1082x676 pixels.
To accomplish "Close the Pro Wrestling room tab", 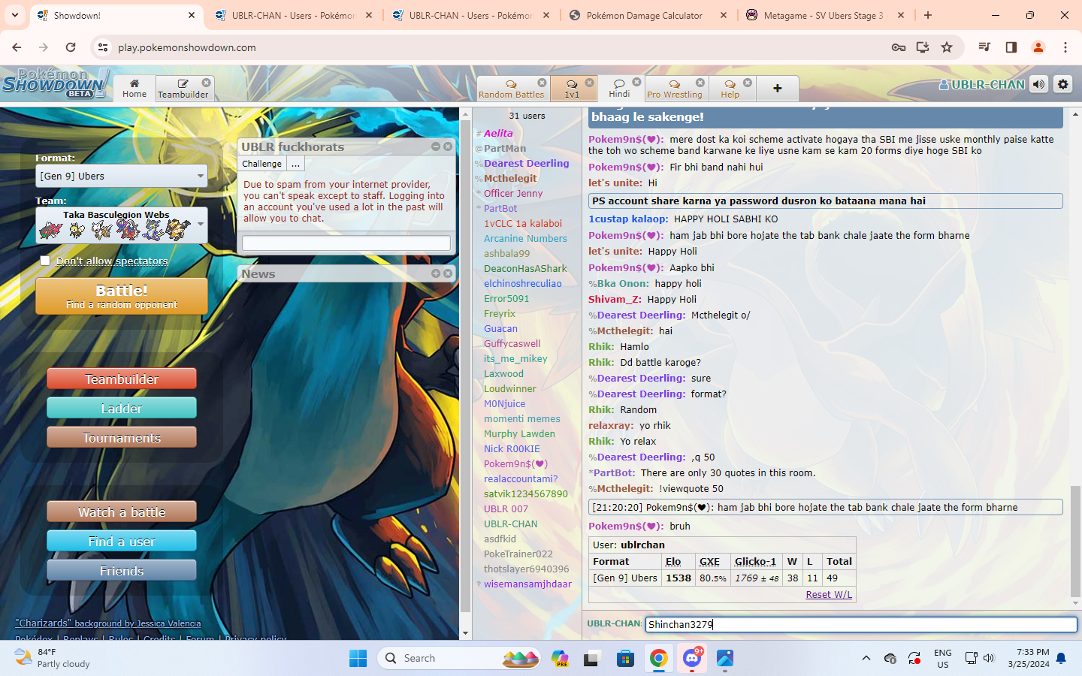I will 700,83.
